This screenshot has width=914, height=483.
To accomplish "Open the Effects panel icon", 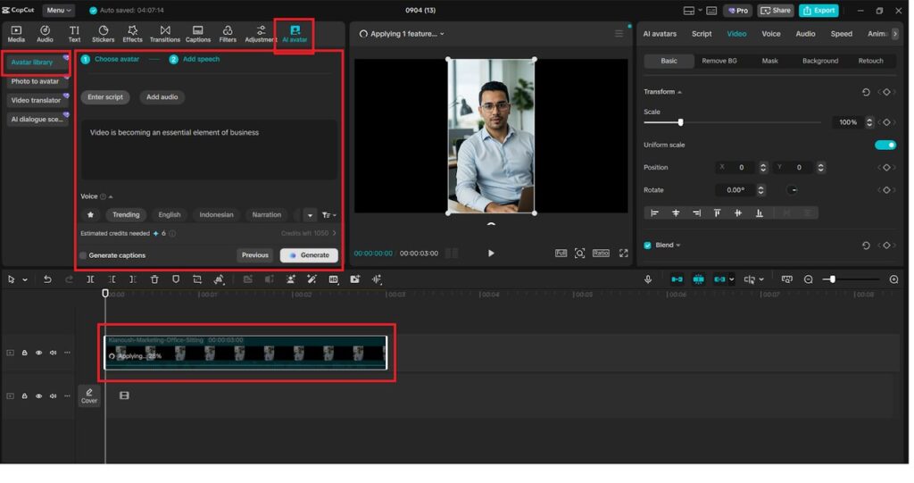I will pos(132,34).
